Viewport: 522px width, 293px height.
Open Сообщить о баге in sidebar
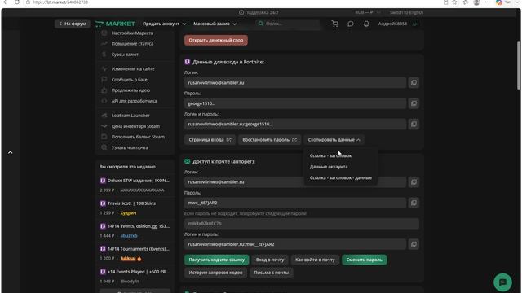point(129,80)
